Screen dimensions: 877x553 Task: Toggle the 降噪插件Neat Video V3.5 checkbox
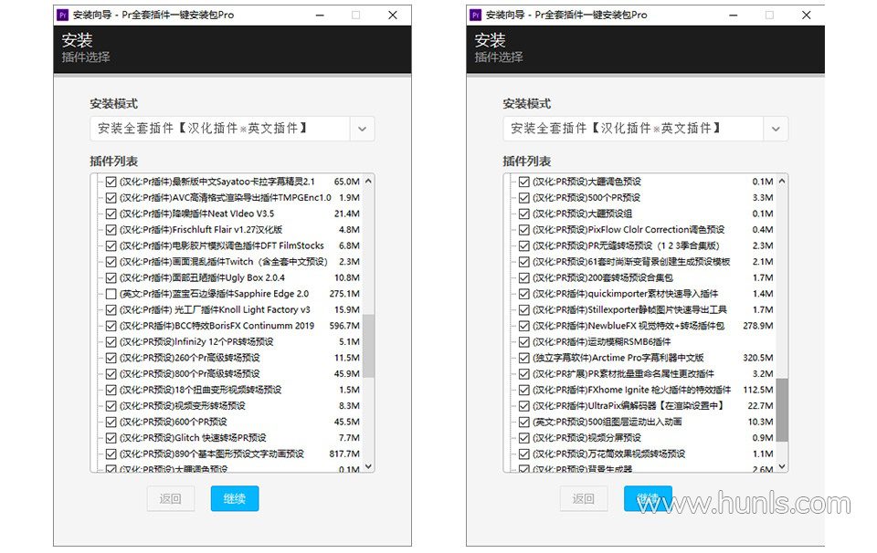tap(111, 214)
